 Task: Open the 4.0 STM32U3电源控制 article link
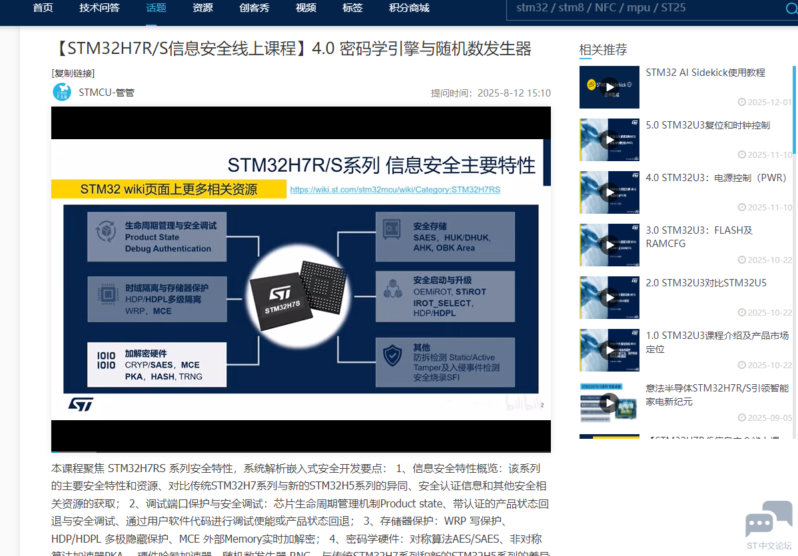point(711,177)
